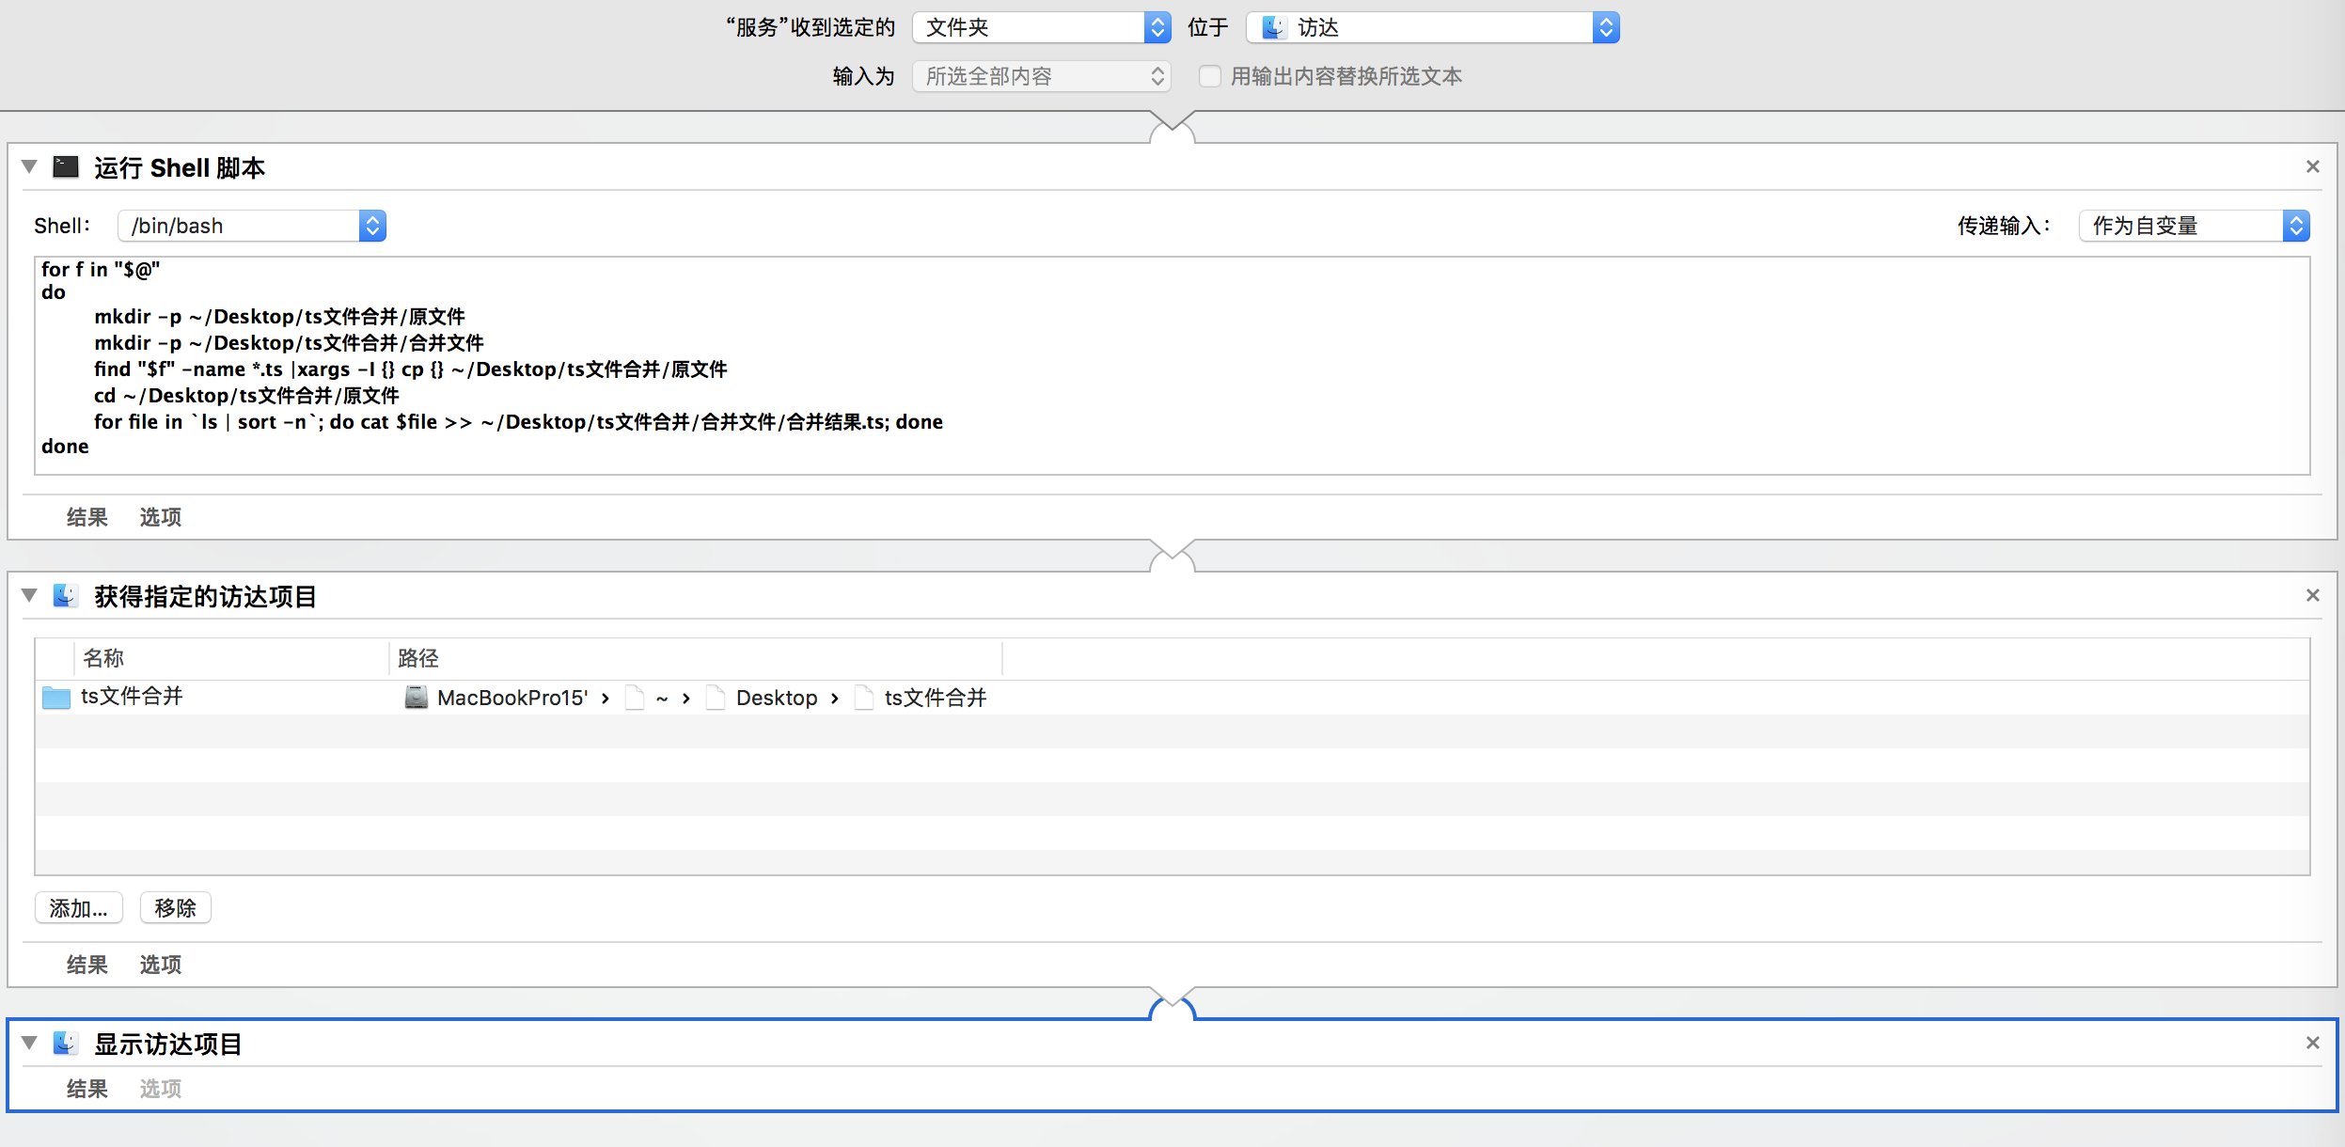Click the ts文件合并 folder icon in list

pyautogui.click(x=56, y=698)
